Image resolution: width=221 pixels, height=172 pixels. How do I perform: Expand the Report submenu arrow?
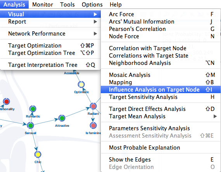(95, 22)
